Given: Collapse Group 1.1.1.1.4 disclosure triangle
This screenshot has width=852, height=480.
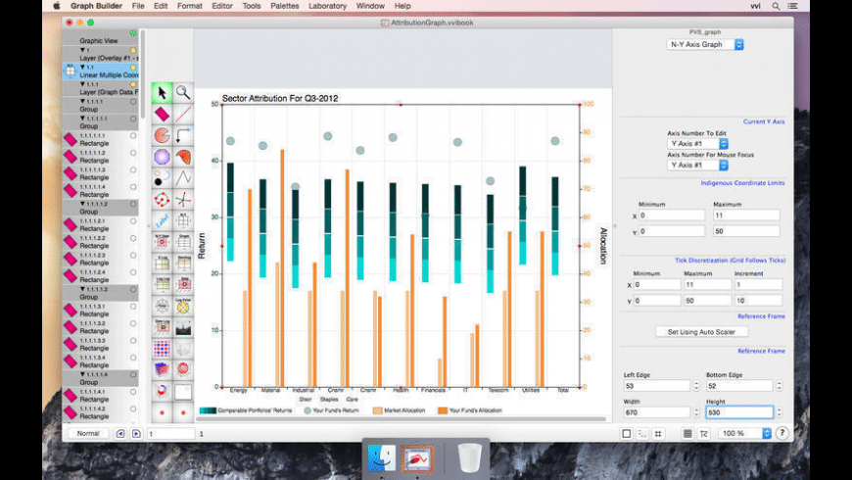Looking at the screenshot, I should [x=82, y=374].
